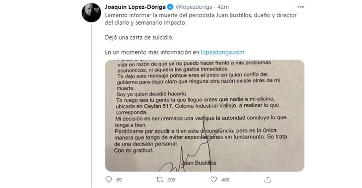Follow the lopezdoriga.com link
This screenshot has height=188, width=362.
[x=222, y=52]
